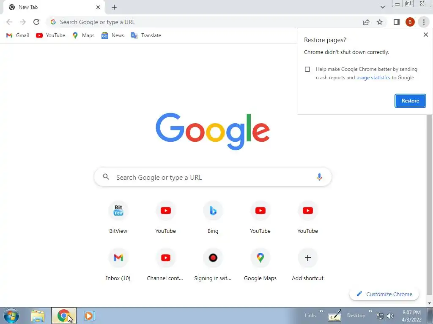Open the volume speaker tray icon
Screen dimensions: 433x324
390,316
